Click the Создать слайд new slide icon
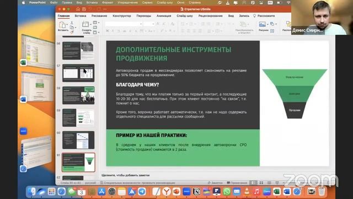This screenshot has height=199, width=353. coord(85,24)
